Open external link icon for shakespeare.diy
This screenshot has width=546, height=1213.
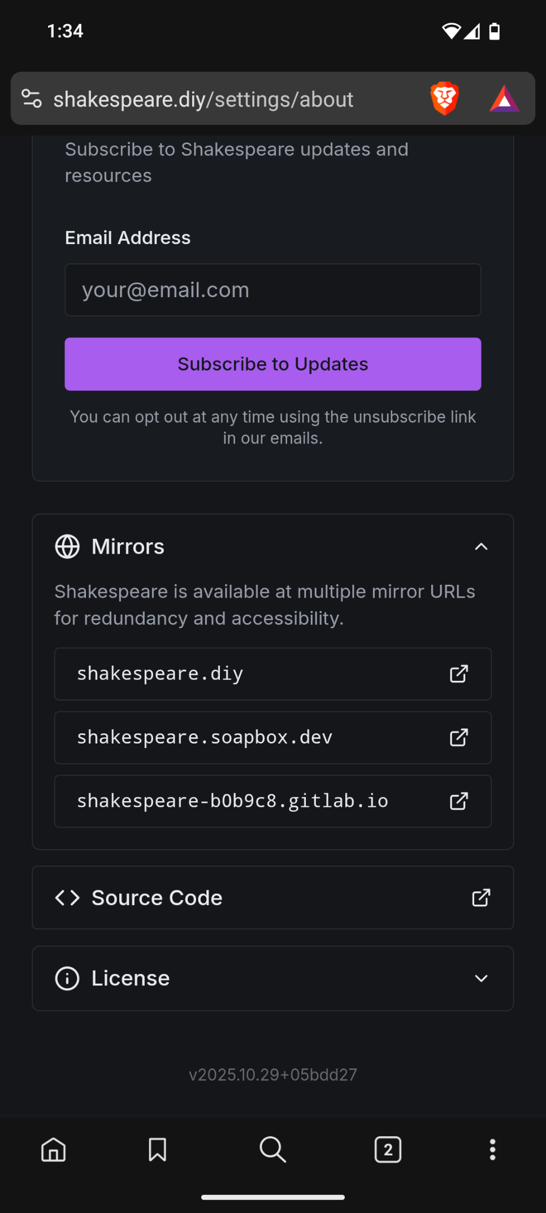pyautogui.click(x=458, y=673)
